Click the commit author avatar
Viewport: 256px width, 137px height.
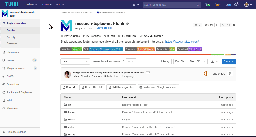(67, 74)
